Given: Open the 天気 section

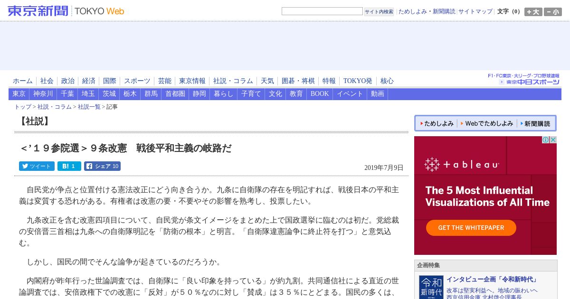Looking at the screenshot, I should [x=267, y=81].
